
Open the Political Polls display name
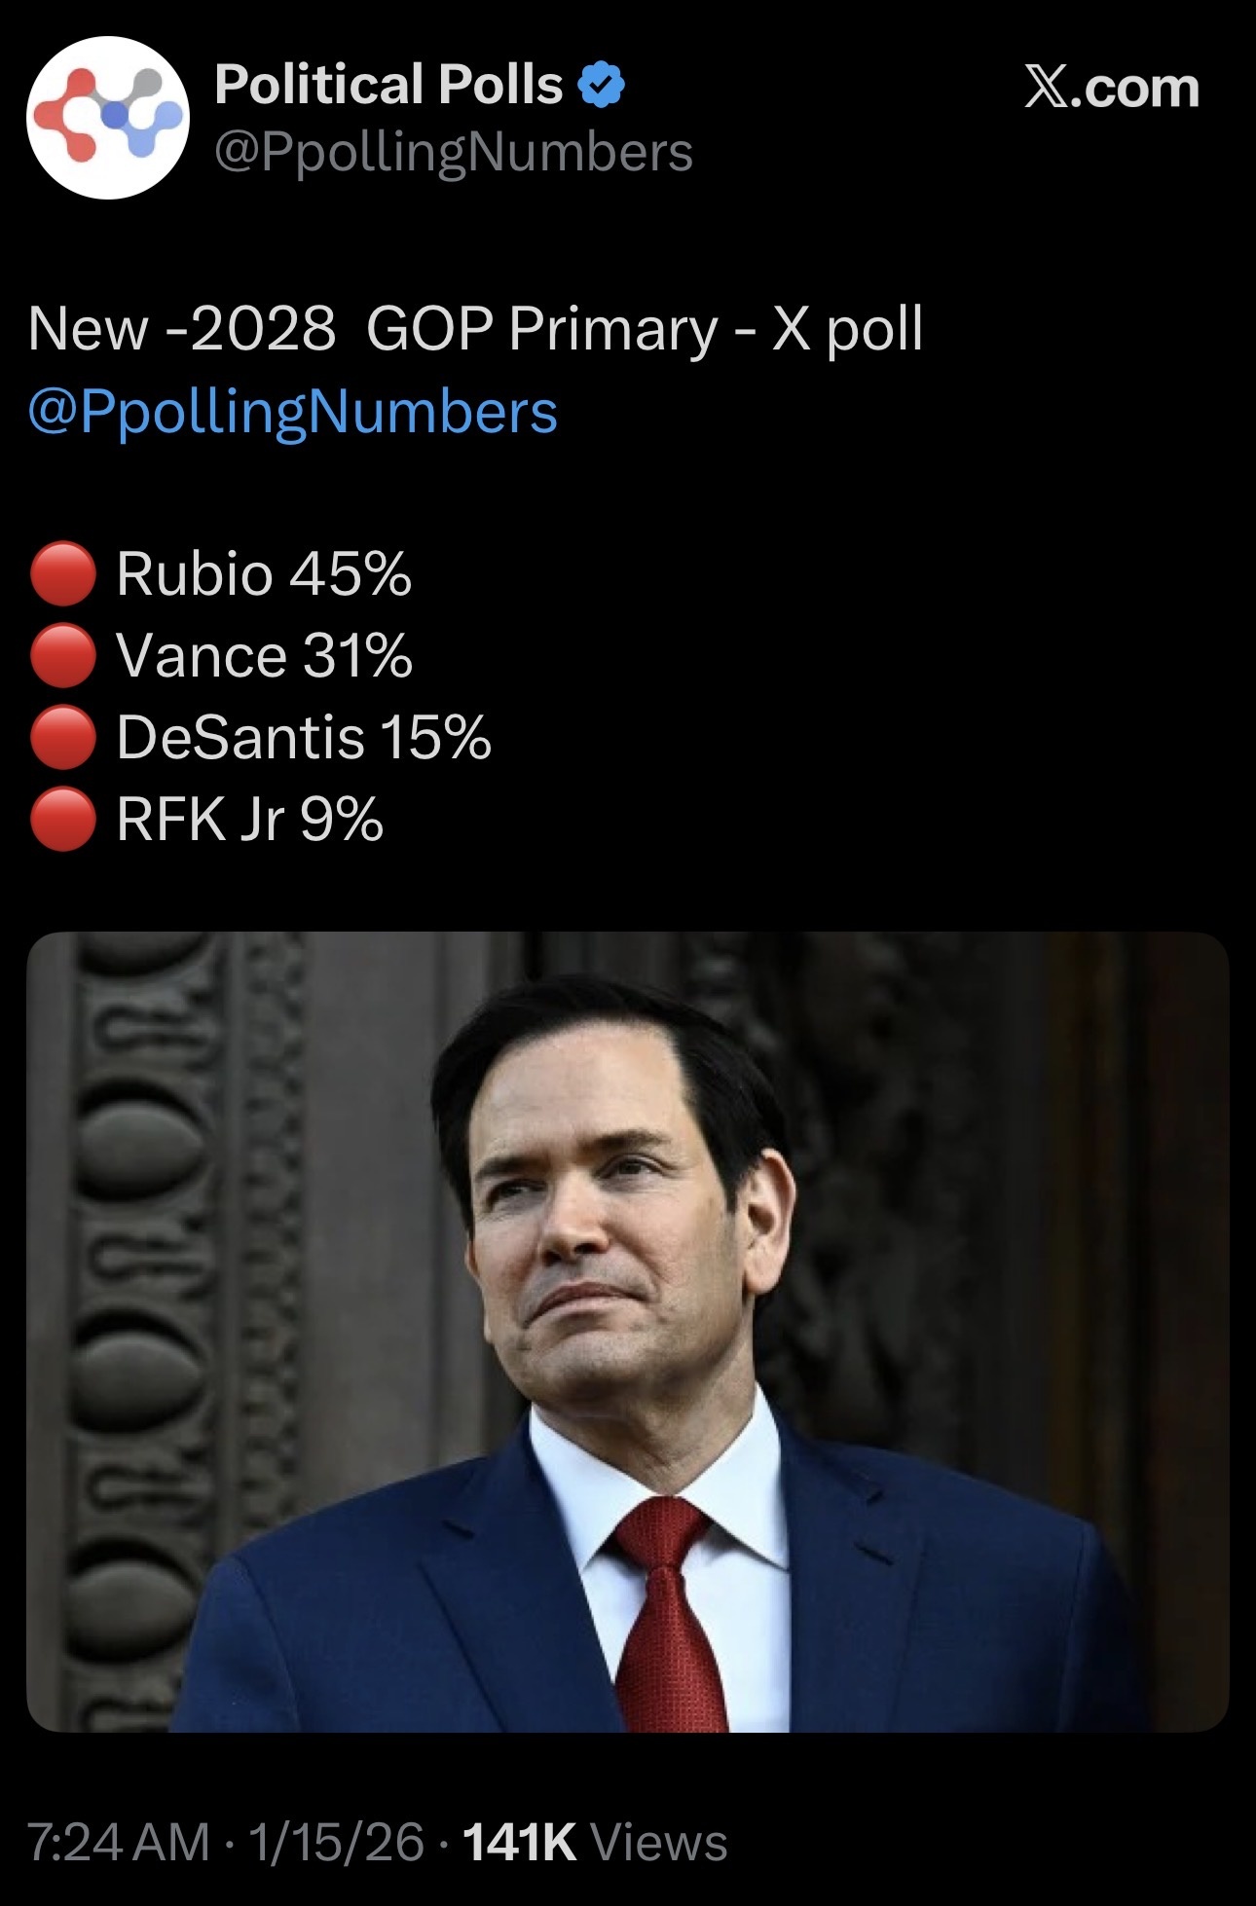(388, 85)
